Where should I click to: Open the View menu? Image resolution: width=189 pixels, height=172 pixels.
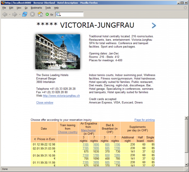coord(19,8)
